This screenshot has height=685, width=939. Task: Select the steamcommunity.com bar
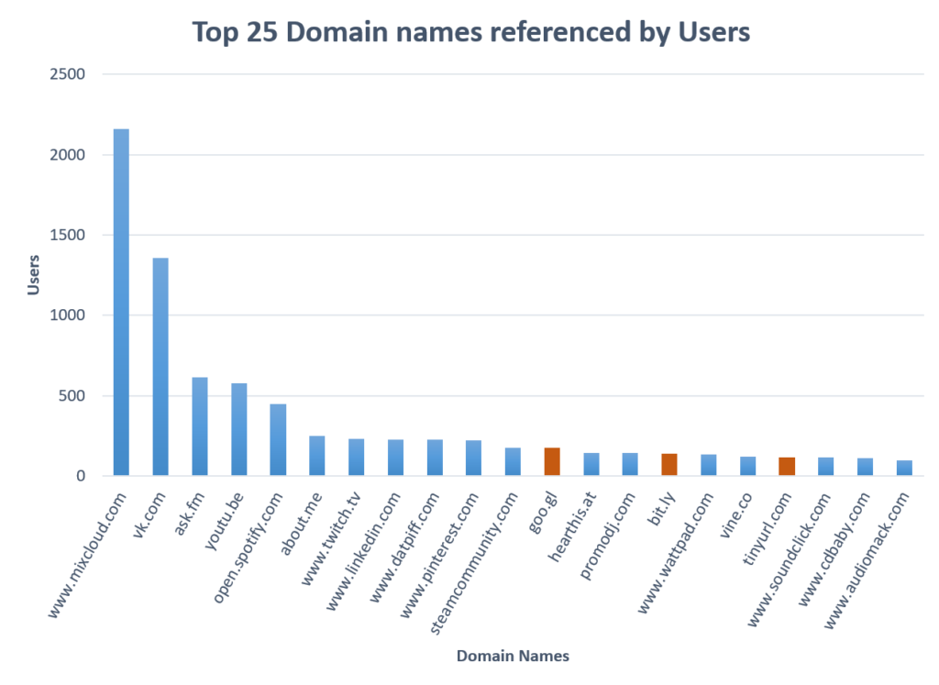point(513,461)
